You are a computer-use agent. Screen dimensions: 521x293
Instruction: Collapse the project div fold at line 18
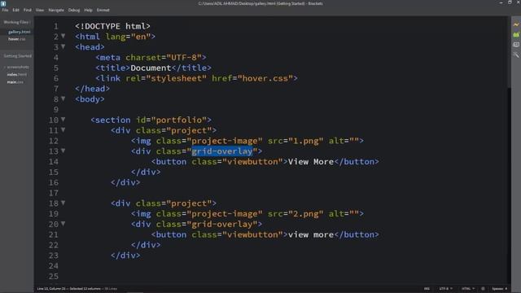(x=63, y=203)
